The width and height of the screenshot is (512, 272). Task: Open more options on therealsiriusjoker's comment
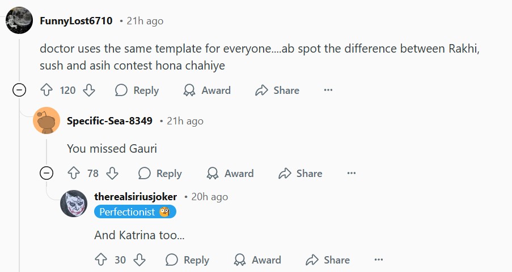(379, 260)
